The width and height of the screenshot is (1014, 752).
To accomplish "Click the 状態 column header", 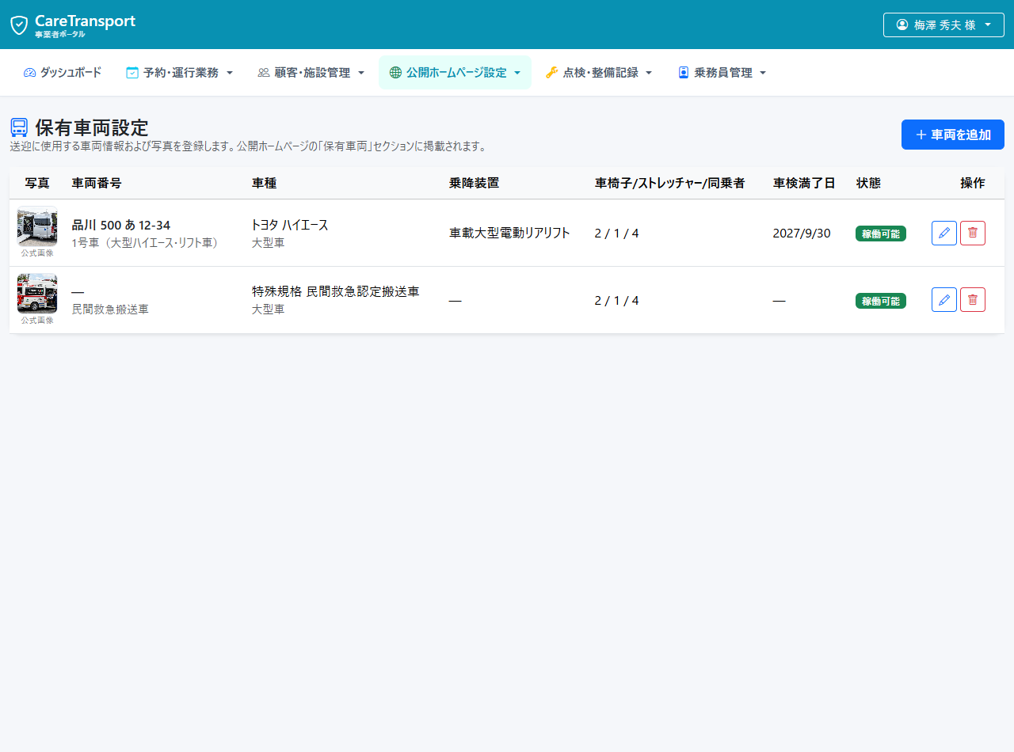I will [868, 183].
